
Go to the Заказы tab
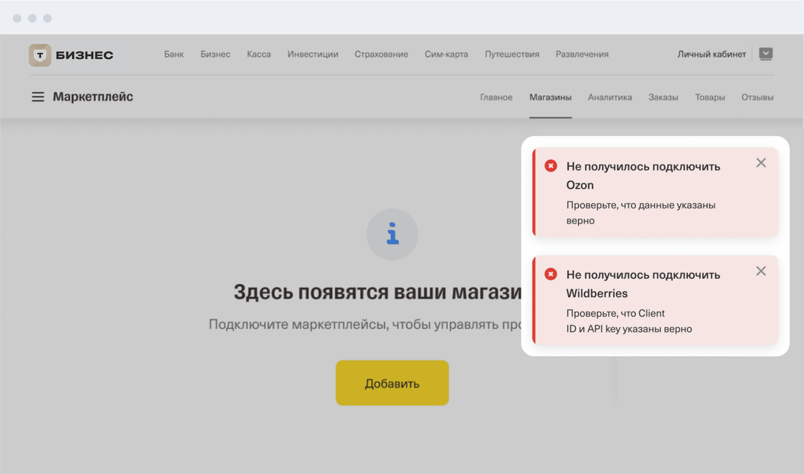click(663, 97)
